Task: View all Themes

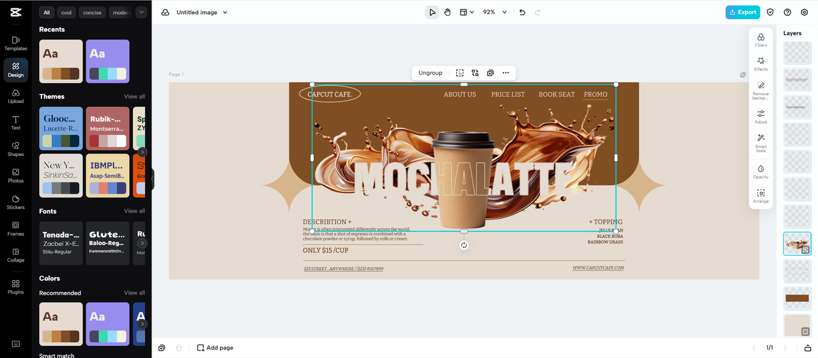Action: coord(134,97)
